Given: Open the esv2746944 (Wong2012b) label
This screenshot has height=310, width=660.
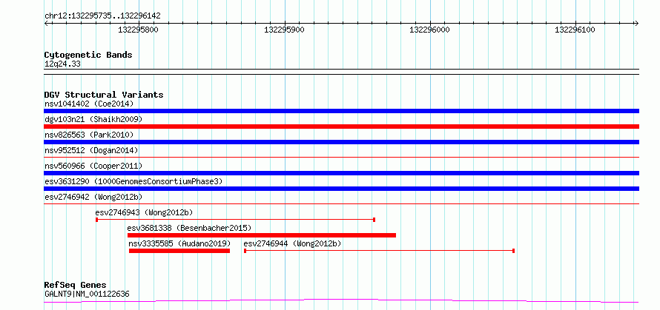Looking at the screenshot, I should (292, 243).
